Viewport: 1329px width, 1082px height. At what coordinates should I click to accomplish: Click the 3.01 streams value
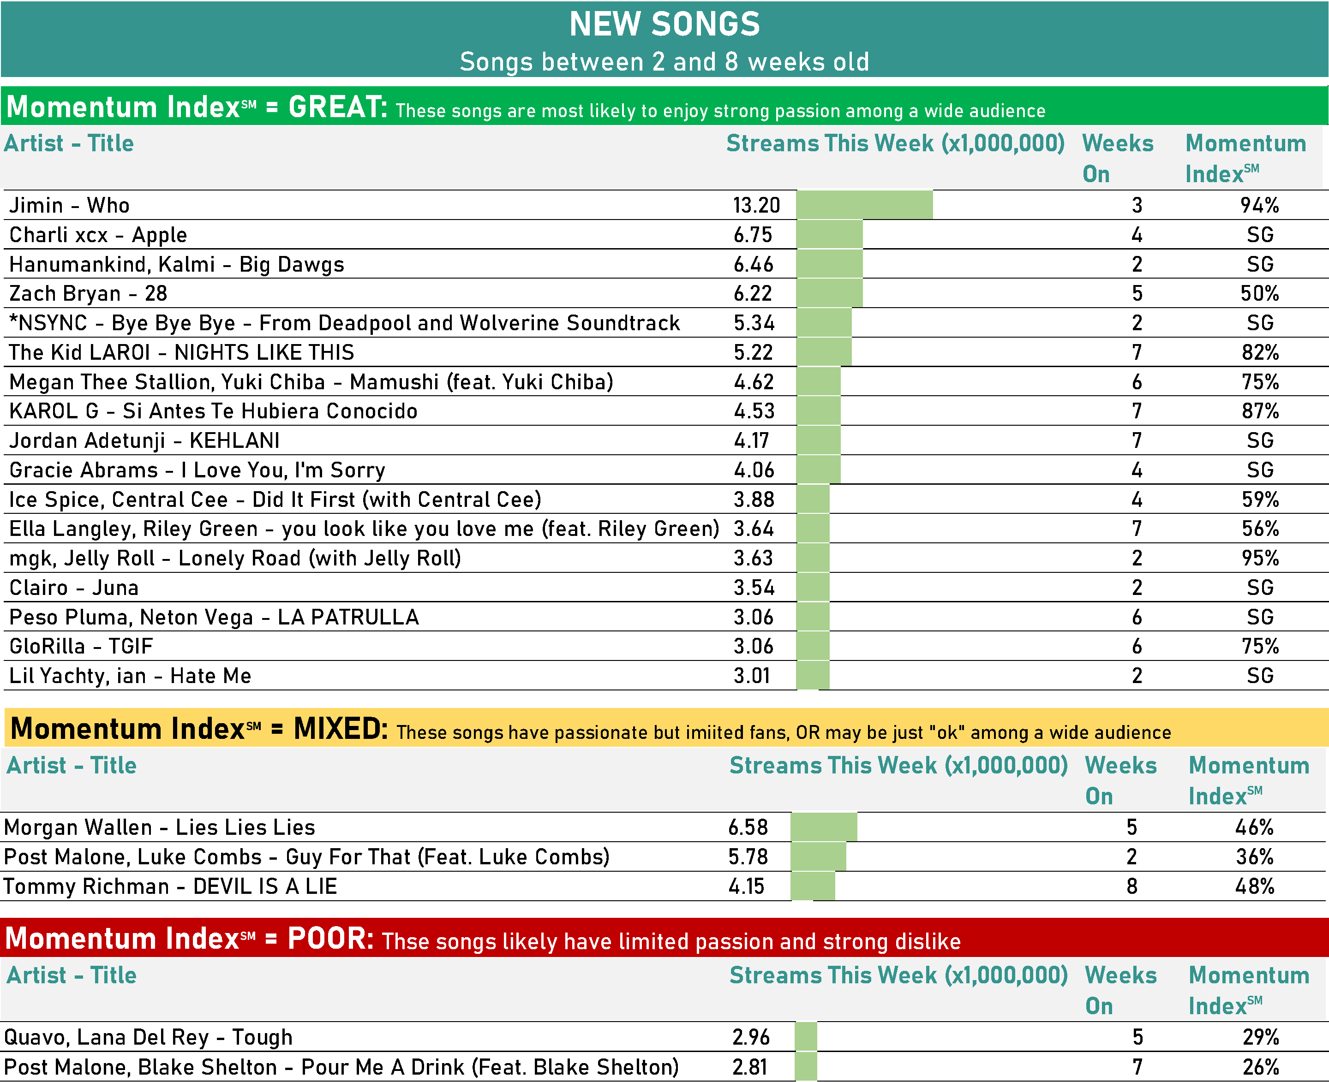pos(752,676)
